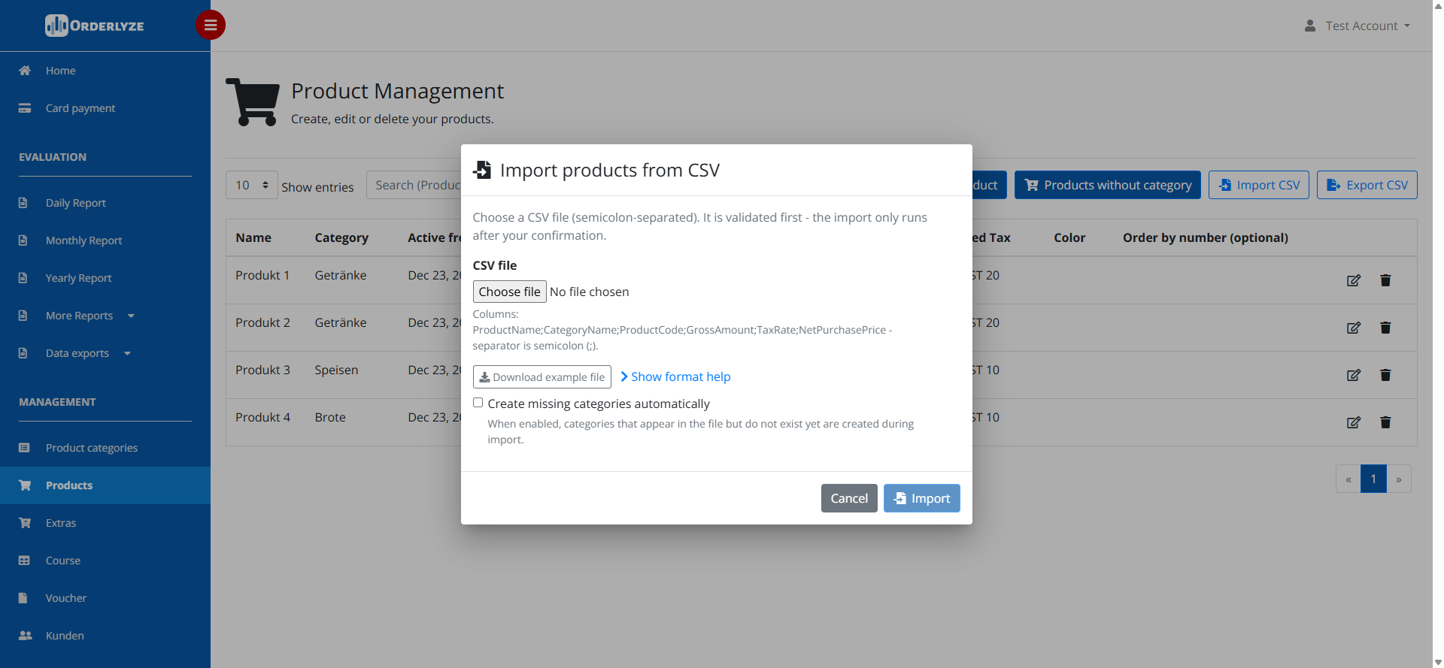Edit Produkt 1 using the pencil icon
Viewport: 1444px width, 668px height.
pyautogui.click(x=1354, y=280)
